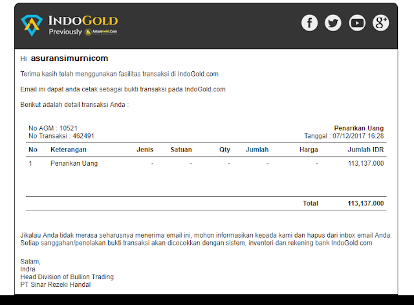Click the Salam, closing text
The image size is (414, 305).
pos(30,262)
